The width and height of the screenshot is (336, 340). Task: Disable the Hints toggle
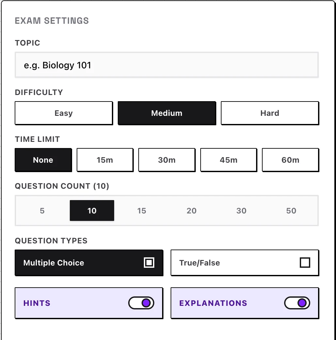click(141, 303)
